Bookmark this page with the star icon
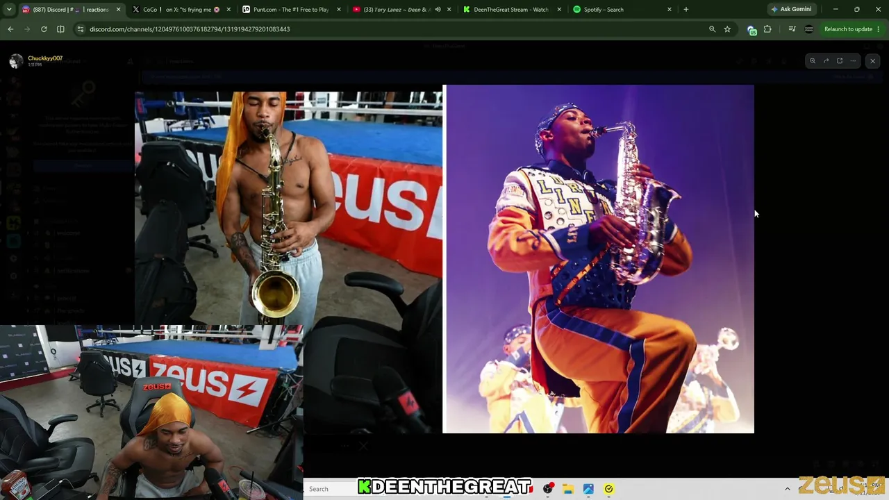The height and width of the screenshot is (500, 889). (x=727, y=29)
